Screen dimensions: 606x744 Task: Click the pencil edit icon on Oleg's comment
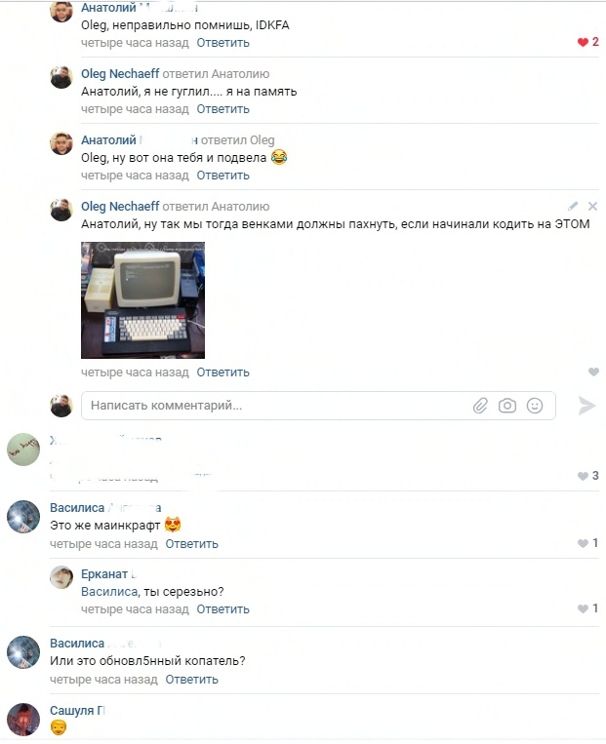coord(573,206)
